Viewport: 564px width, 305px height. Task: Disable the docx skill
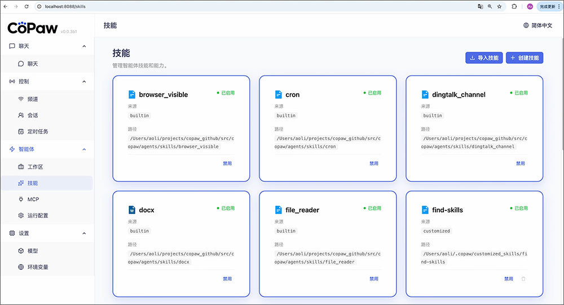click(227, 279)
